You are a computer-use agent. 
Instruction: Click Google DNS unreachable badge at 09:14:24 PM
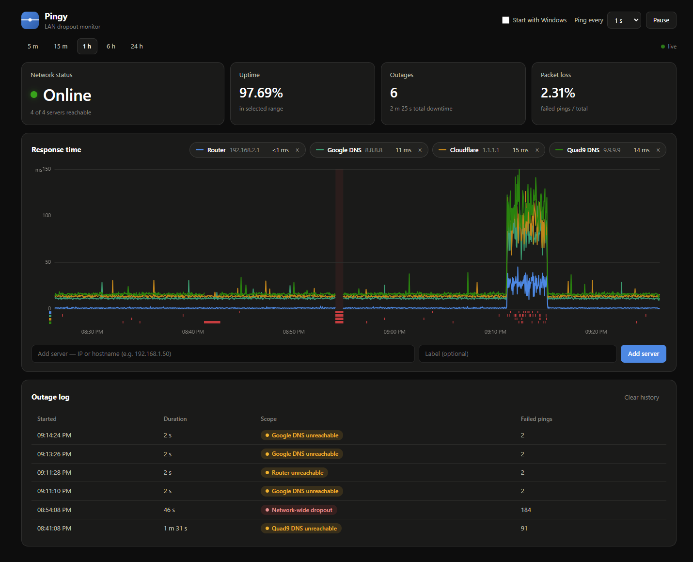[x=301, y=435]
